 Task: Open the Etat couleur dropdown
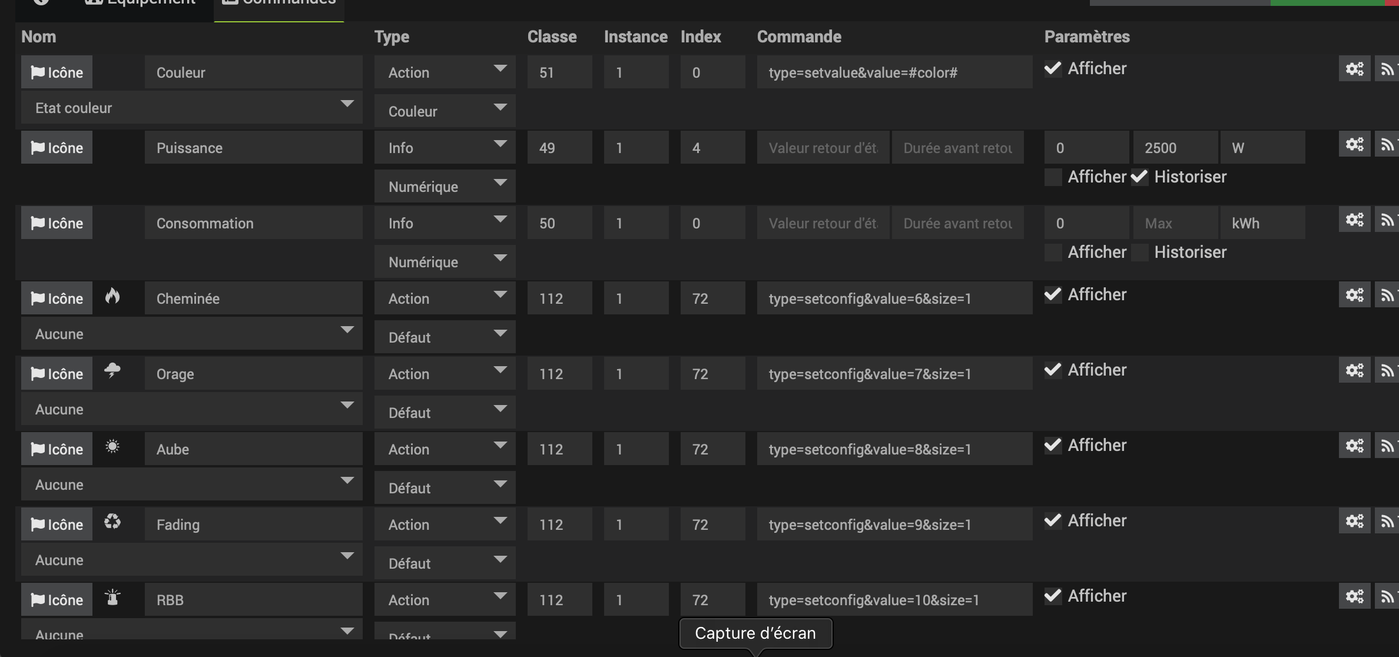191,108
